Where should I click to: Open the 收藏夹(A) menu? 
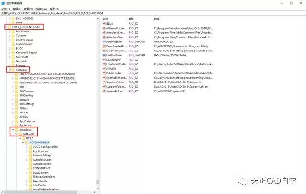[x=41, y=9]
